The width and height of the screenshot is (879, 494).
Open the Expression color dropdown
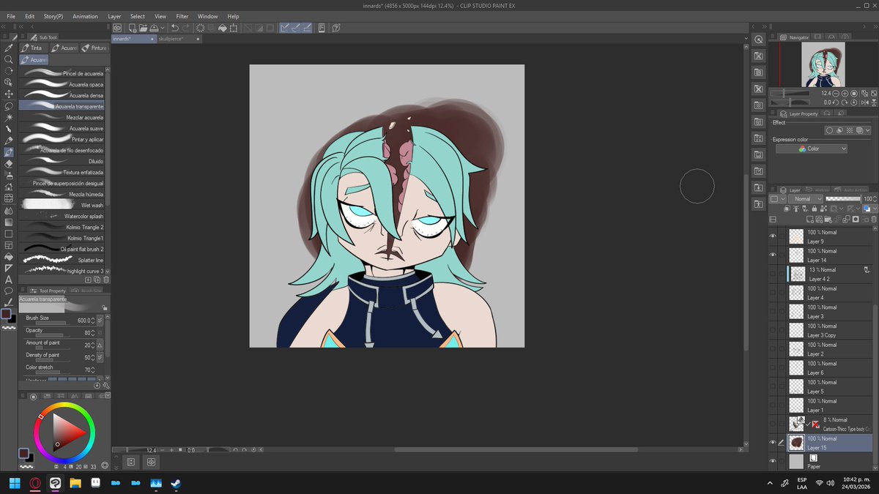click(812, 149)
